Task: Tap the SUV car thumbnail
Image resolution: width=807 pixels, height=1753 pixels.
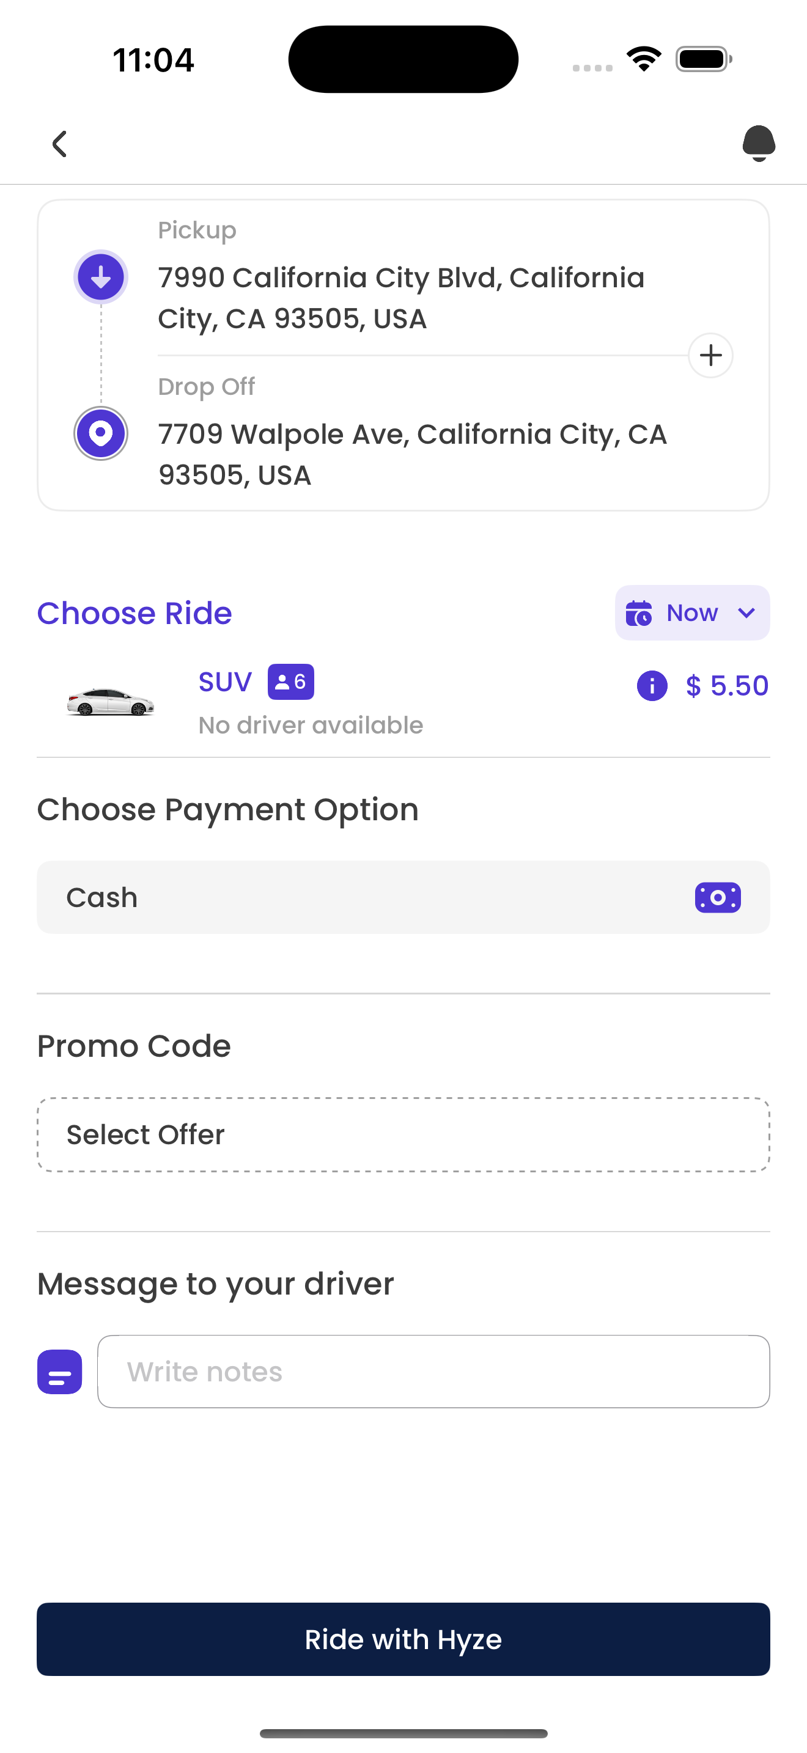Action: point(110,702)
